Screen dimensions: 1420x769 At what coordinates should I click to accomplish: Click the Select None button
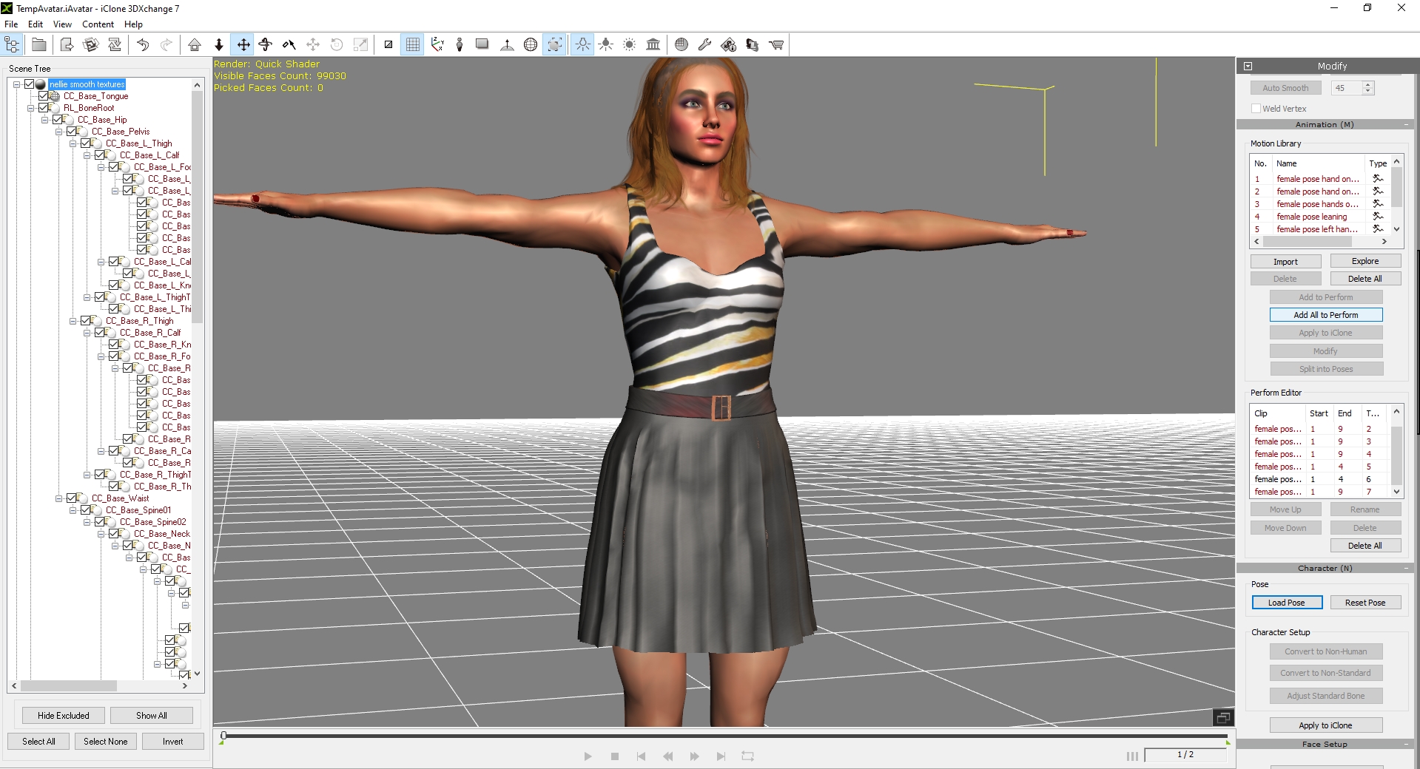105,742
